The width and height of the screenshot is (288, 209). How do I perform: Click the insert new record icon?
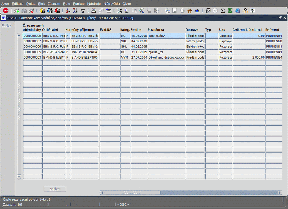17,11
